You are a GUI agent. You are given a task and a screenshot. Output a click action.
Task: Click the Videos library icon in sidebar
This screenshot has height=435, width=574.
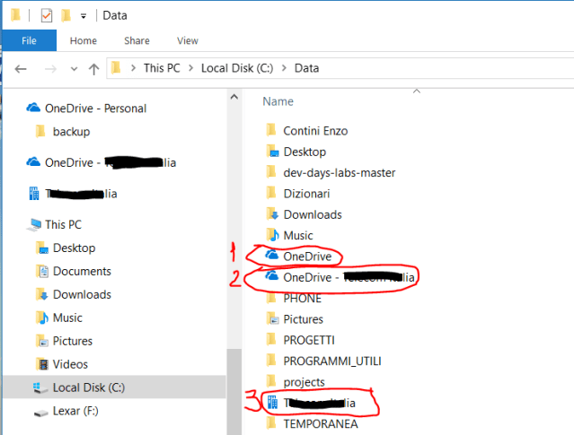click(40, 364)
